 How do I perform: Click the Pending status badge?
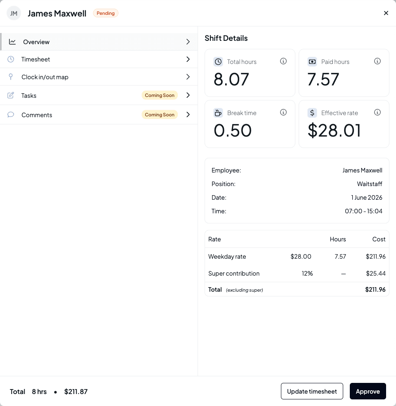pyautogui.click(x=106, y=13)
